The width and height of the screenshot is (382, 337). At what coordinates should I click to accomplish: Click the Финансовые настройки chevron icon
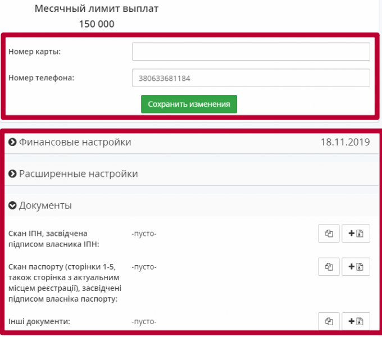(x=12, y=142)
